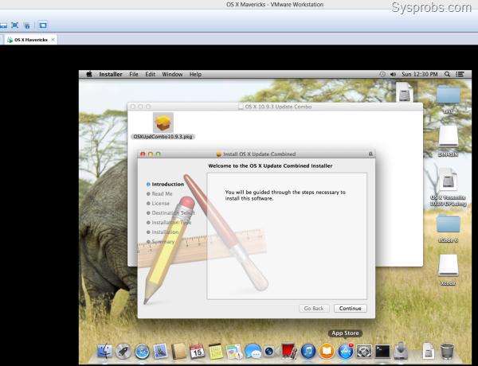The image size is (478, 366).
Task: Open the File menu
Action: point(134,74)
